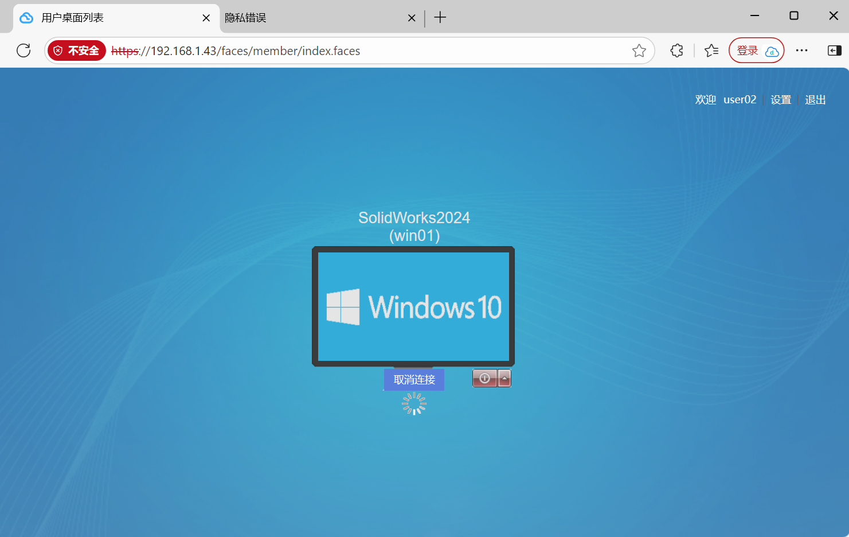Refresh the page with the reload icon
This screenshot has width=849, height=537.
(24, 50)
